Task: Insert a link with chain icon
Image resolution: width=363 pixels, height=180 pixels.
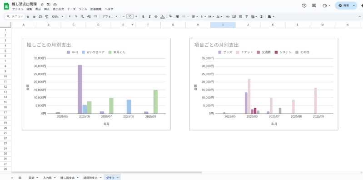Action: 228,17
